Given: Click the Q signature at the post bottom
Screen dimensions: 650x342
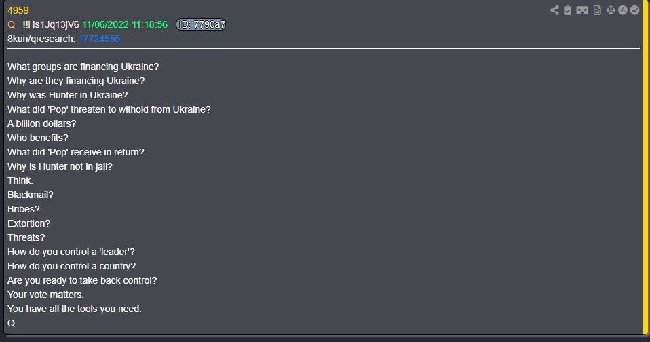Looking at the screenshot, I should (x=12, y=323).
